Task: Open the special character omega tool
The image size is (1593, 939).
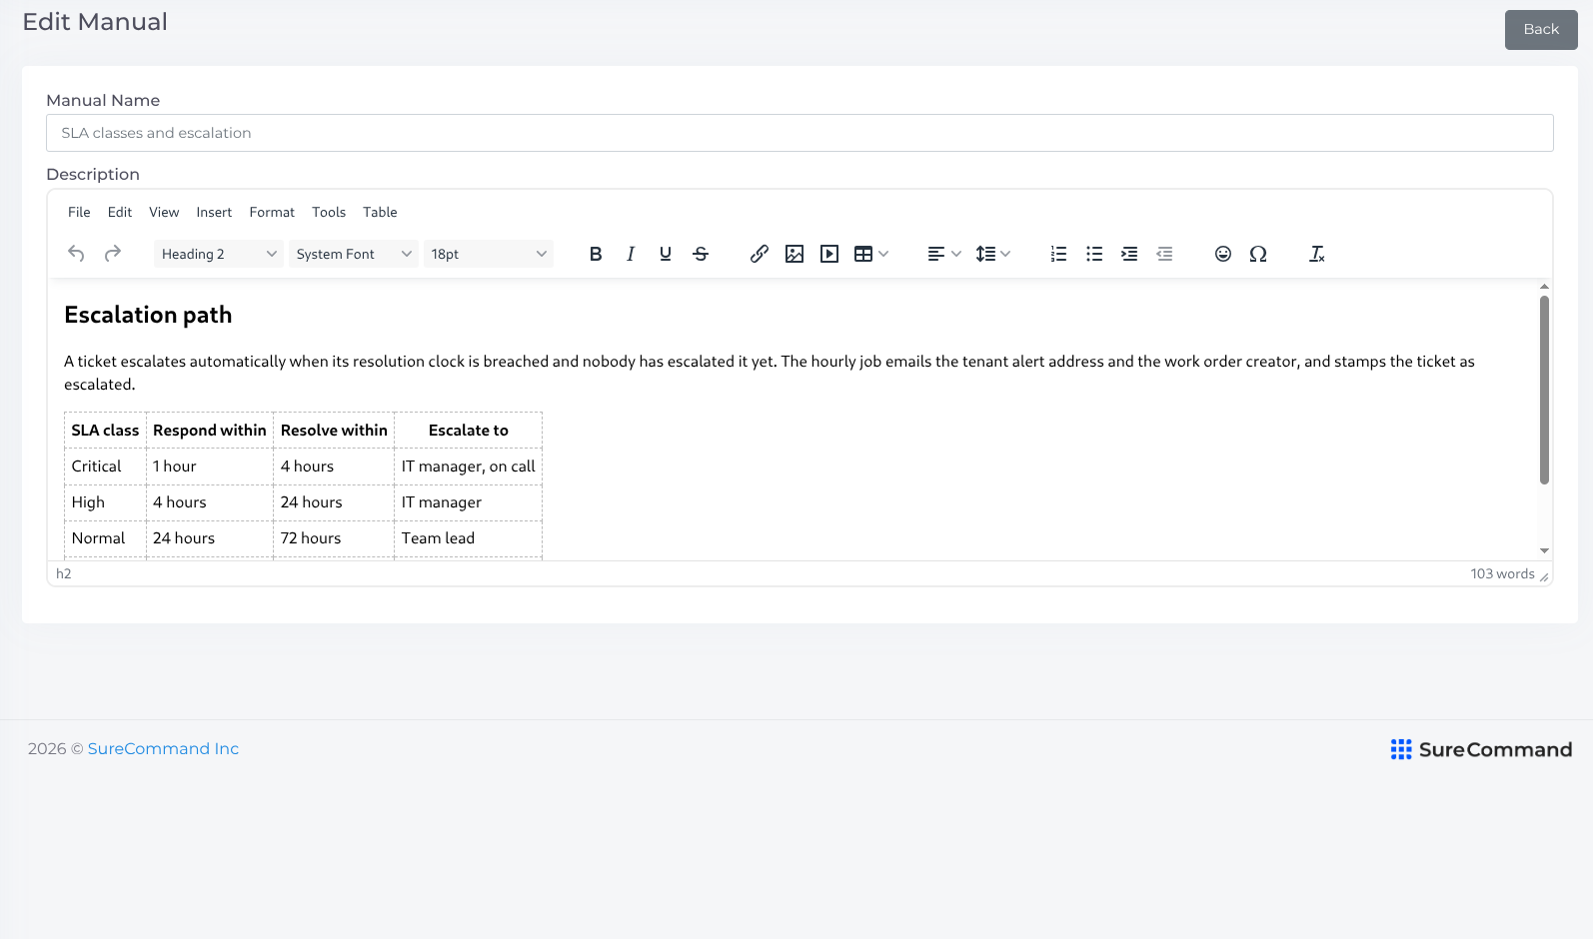Action: click(1258, 254)
